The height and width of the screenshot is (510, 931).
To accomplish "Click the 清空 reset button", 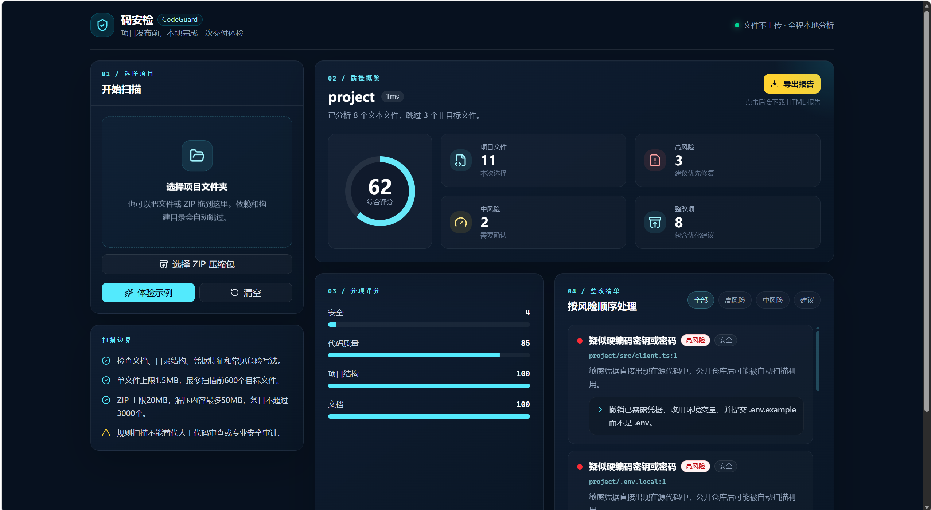I will coord(246,293).
